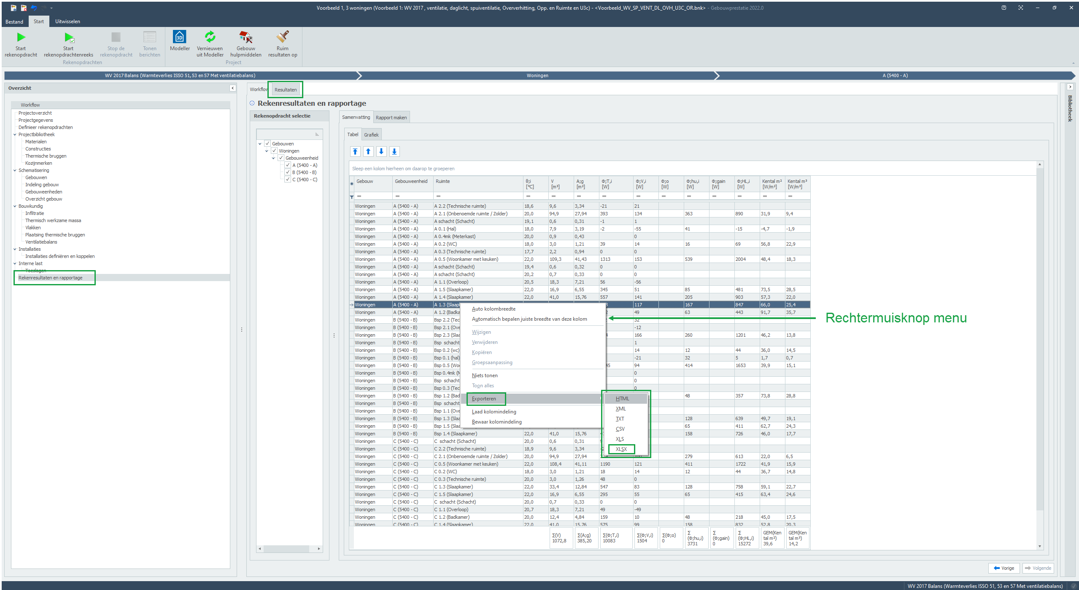Viewport: 1079px width, 590px height.
Task: Toggle the C (5400 - C) checkbox
Action: [288, 180]
